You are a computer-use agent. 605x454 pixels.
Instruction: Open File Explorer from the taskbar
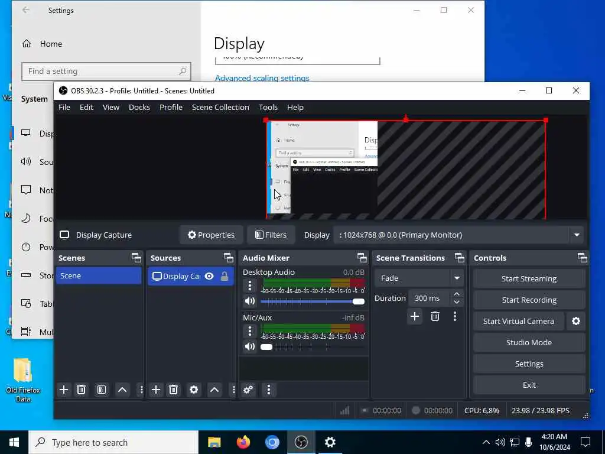pos(214,442)
